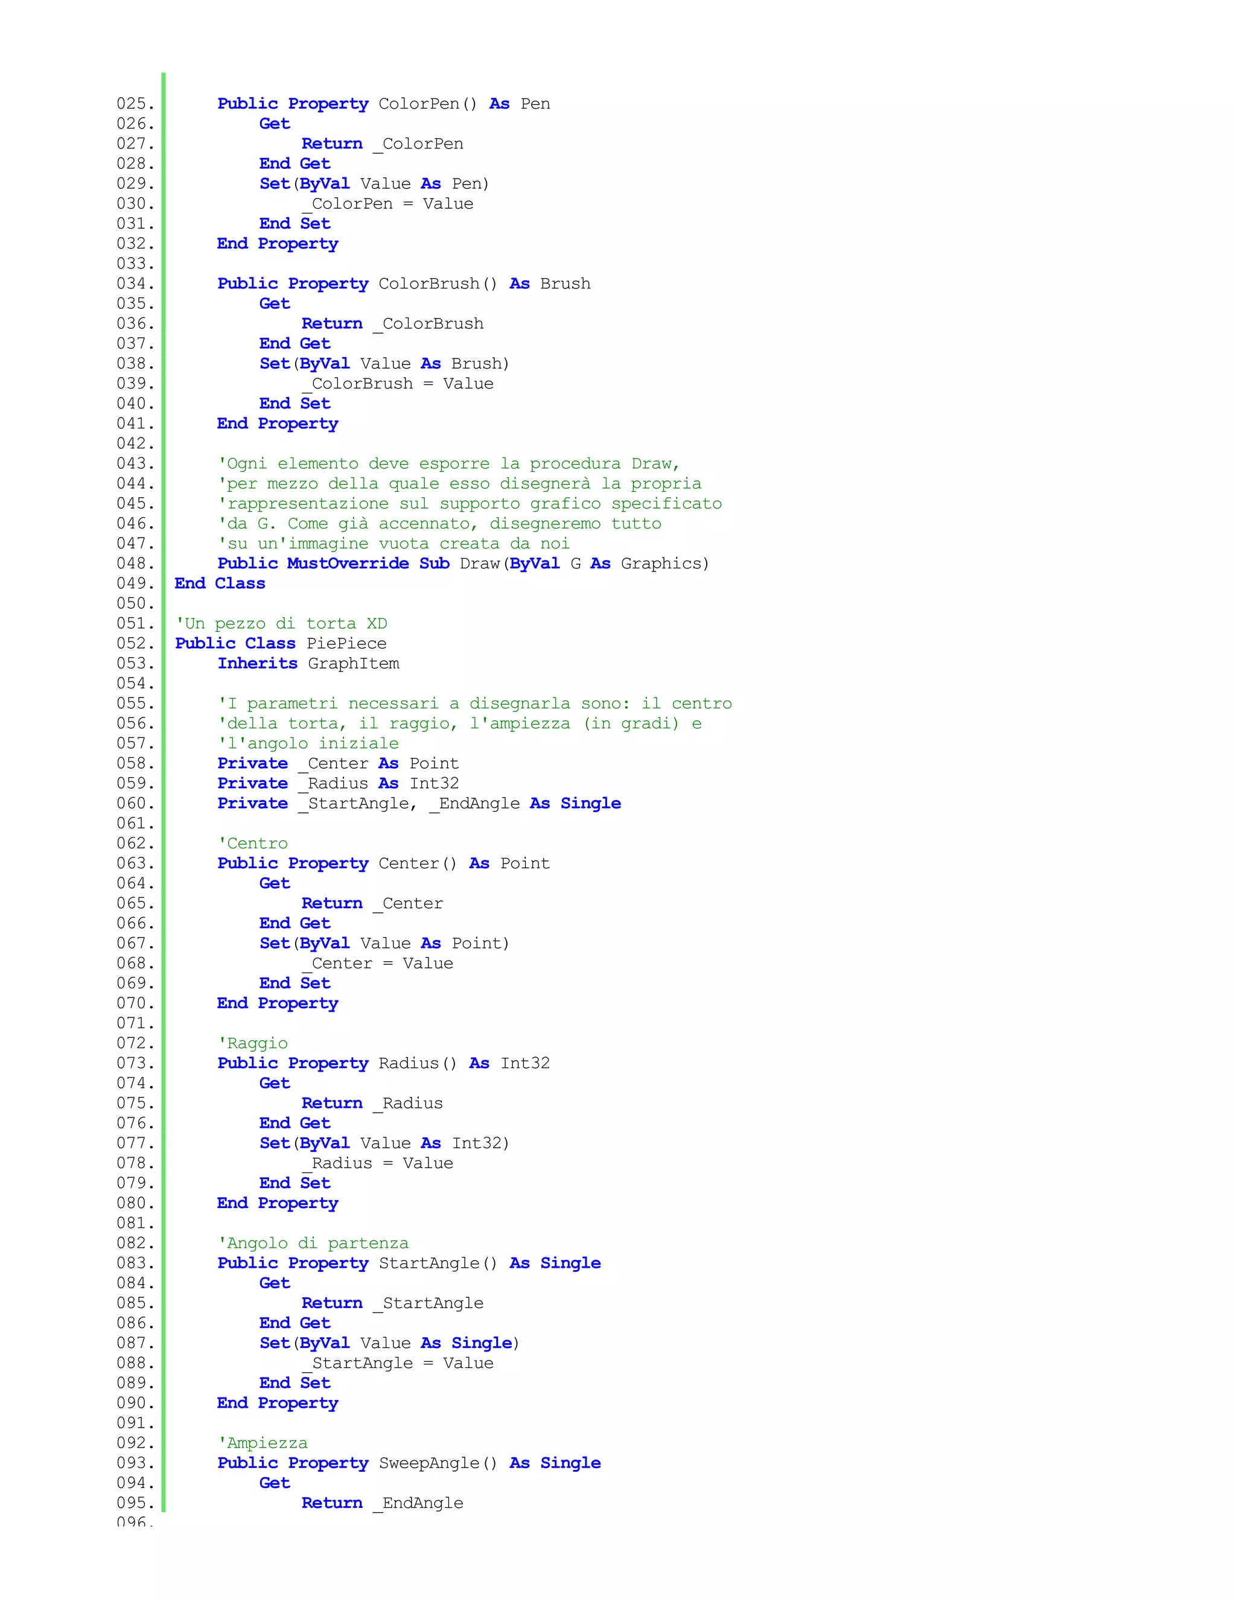Click 'Inherits GraphItem' line
This screenshot has height=1599, width=1236.
pyautogui.click(x=308, y=663)
